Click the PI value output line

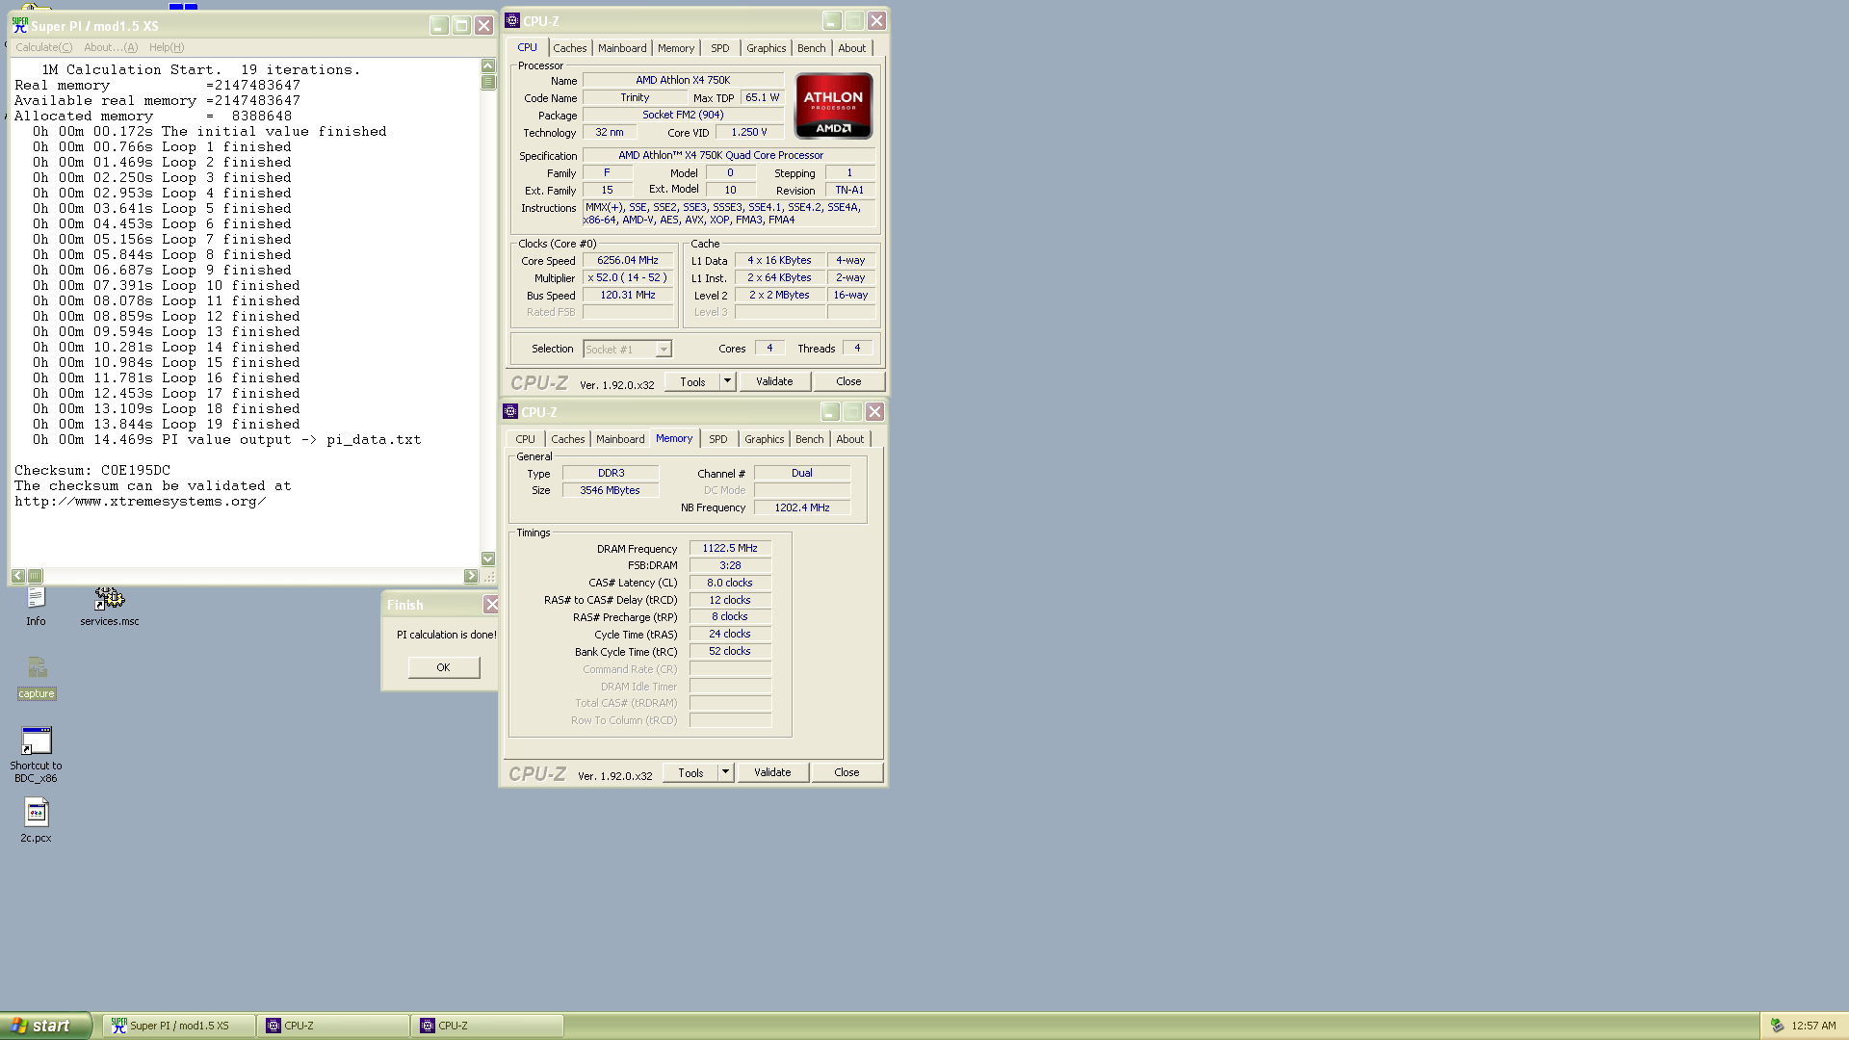click(227, 440)
